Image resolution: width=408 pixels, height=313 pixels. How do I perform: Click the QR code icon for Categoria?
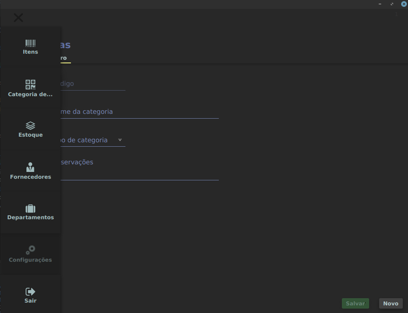point(30,85)
